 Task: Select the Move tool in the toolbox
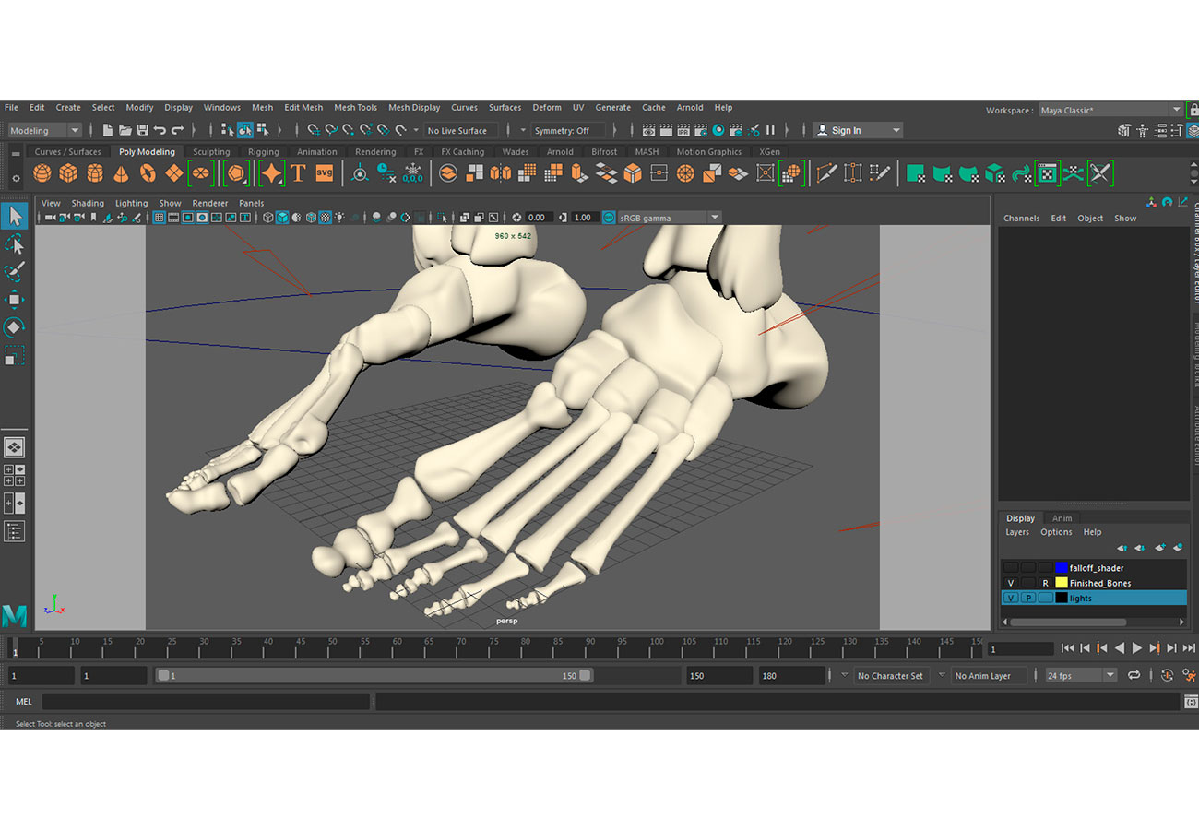(x=15, y=300)
